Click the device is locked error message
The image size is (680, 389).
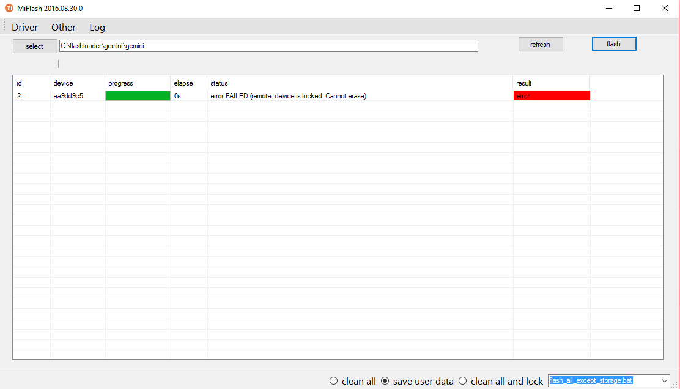tap(288, 96)
